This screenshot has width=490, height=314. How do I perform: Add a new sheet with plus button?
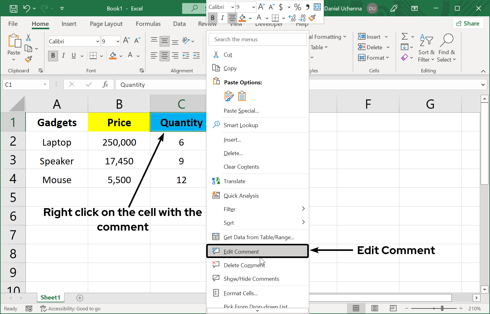(x=80, y=298)
